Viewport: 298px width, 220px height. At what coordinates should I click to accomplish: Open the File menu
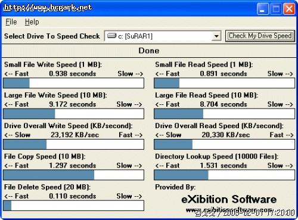tap(11, 22)
